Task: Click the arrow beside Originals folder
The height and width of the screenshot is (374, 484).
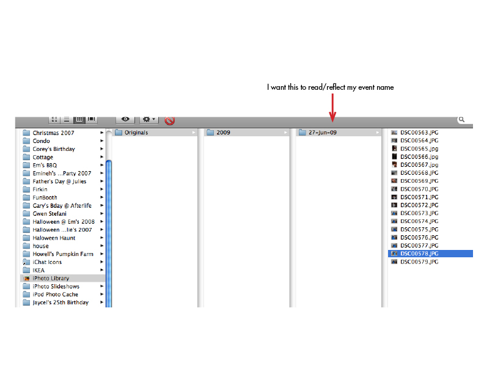Action: click(x=194, y=133)
